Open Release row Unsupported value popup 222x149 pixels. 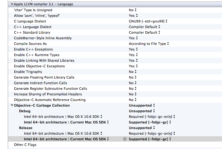point(142,128)
